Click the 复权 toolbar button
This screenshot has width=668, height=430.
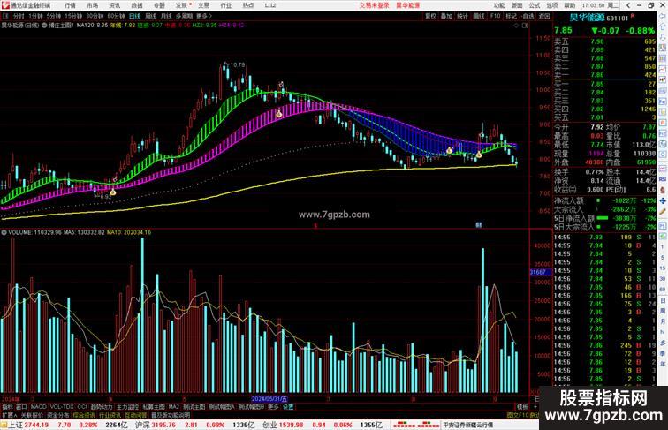pyautogui.click(x=430, y=16)
